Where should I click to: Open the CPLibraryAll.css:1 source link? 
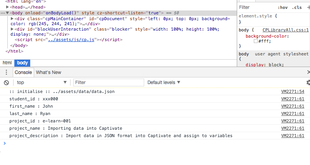tap(286, 30)
